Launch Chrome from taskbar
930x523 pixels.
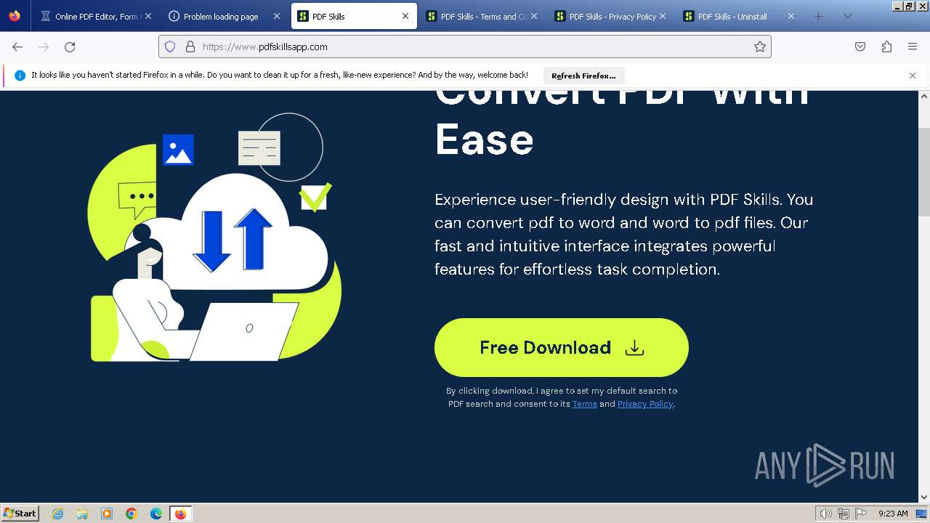132,514
